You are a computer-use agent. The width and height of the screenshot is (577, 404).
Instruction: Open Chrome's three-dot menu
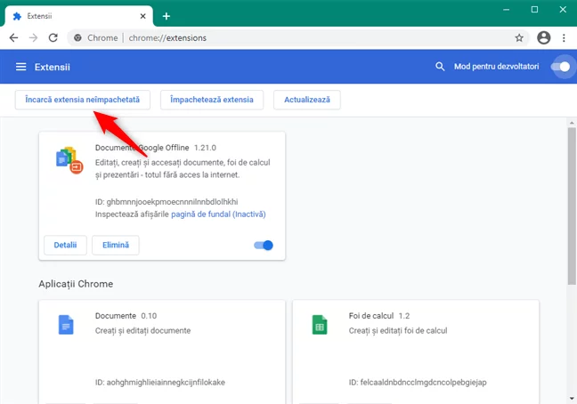tap(564, 38)
